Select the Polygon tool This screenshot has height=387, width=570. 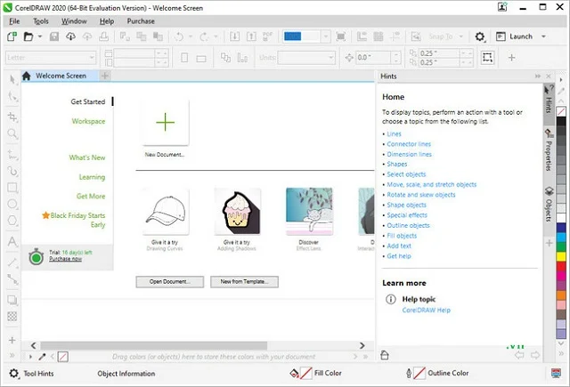[12, 221]
